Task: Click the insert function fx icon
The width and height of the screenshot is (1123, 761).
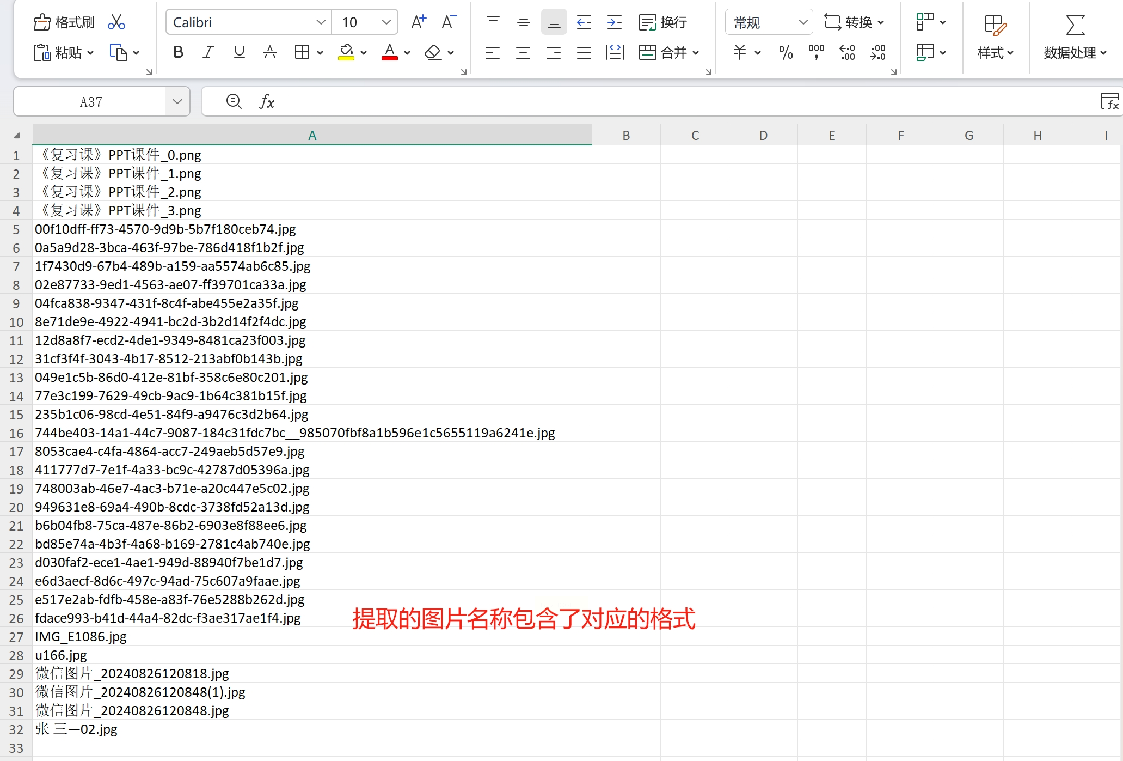Action: pos(267,101)
